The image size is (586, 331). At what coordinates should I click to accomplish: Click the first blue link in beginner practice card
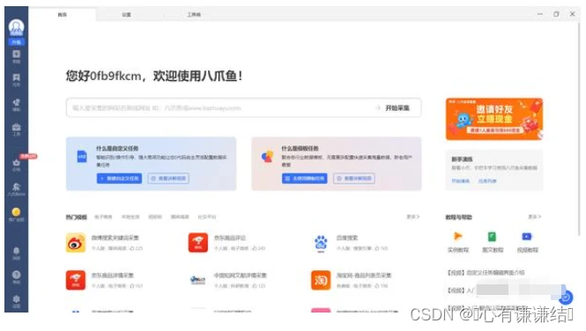pyautogui.click(x=460, y=181)
